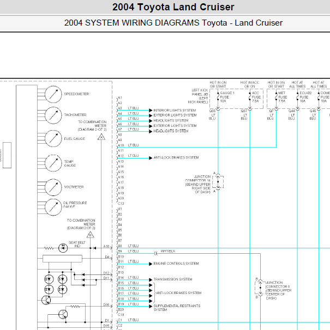Click the HOT IN ACC OR ON label
This screenshot has height=330, width=330.
click(x=250, y=84)
